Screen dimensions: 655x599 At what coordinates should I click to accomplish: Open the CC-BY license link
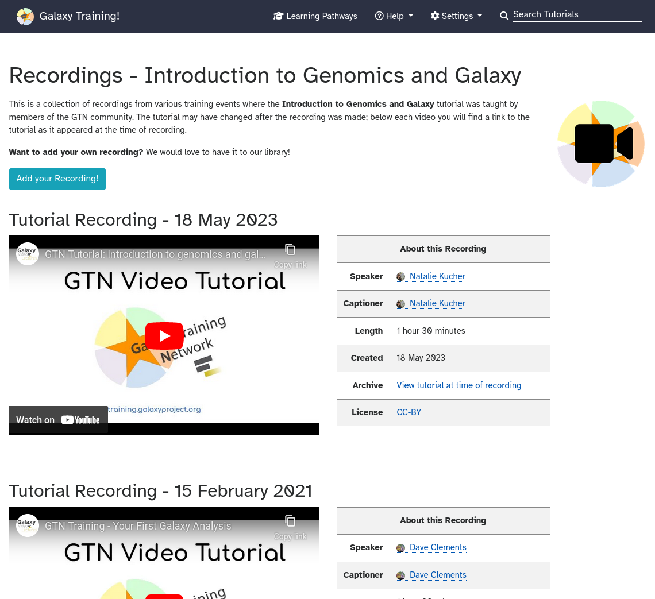(x=409, y=412)
